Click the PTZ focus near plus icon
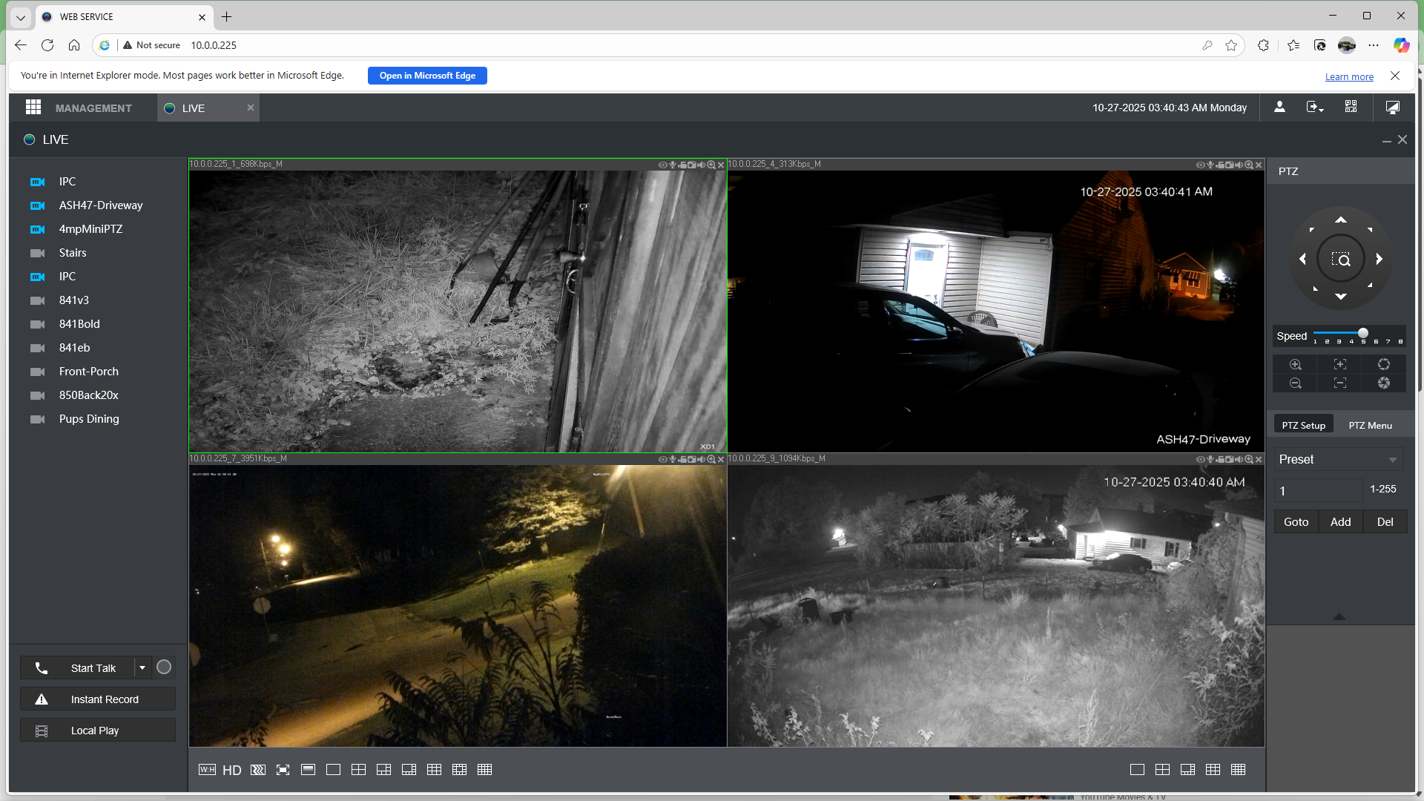Screen dimensions: 1424x801 1340,364
